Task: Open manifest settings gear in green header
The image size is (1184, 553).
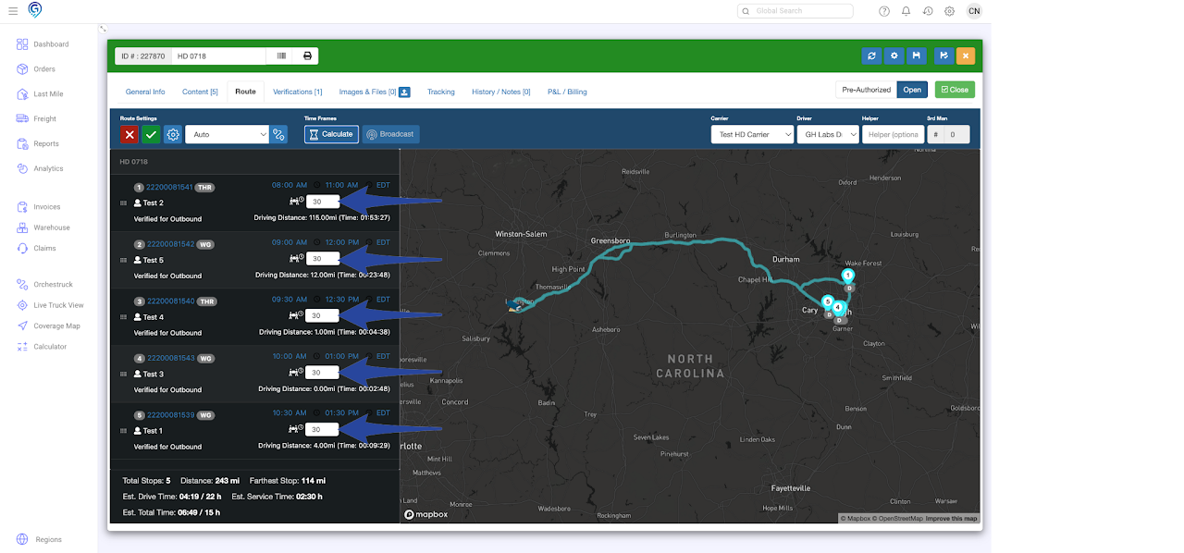Action: 894,55
